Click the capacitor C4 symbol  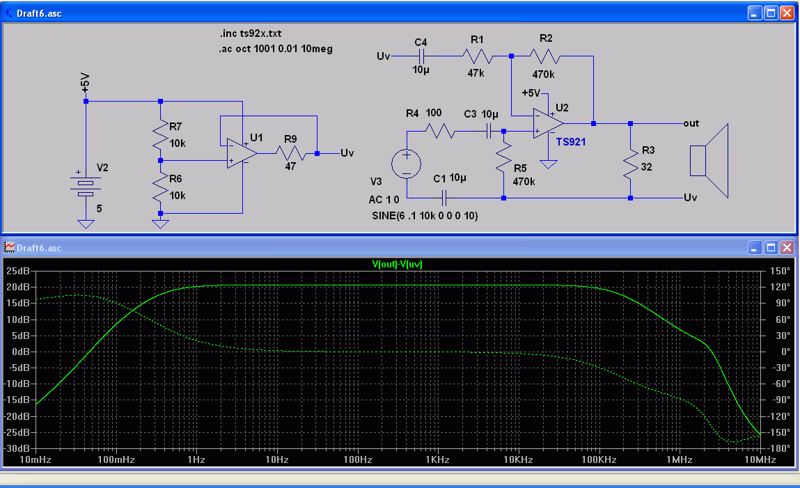pos(421,56)
